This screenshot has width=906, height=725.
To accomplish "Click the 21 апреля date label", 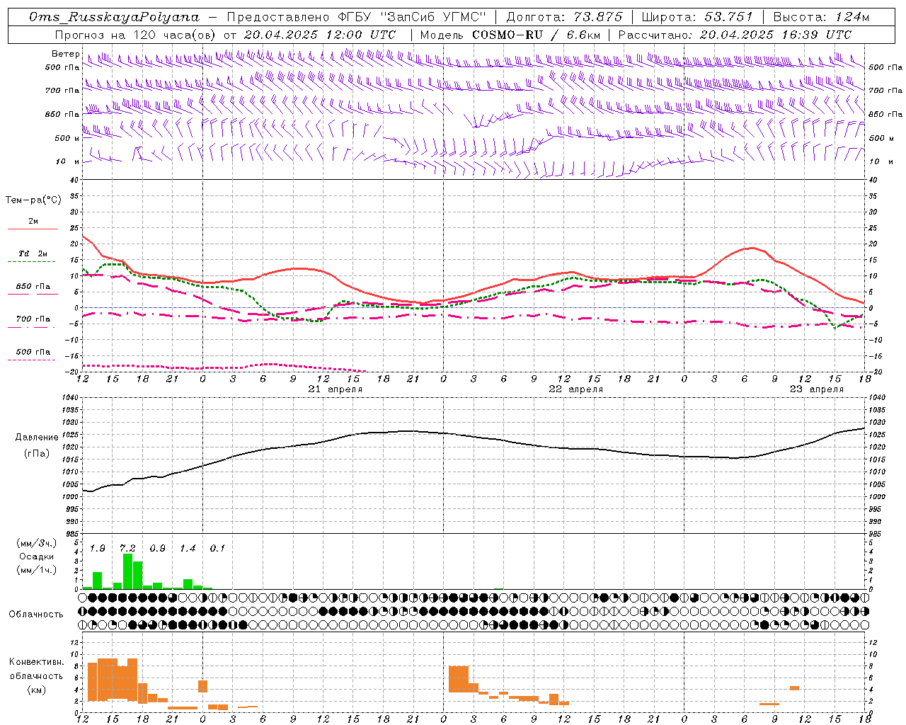I will coord(336,389).
